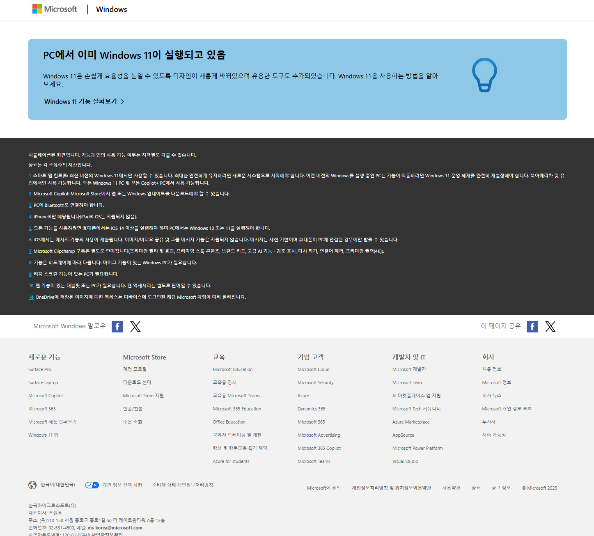Open Microsoft Power Platform link
Viewport: 594px width, 536px height.
(417, 448)
